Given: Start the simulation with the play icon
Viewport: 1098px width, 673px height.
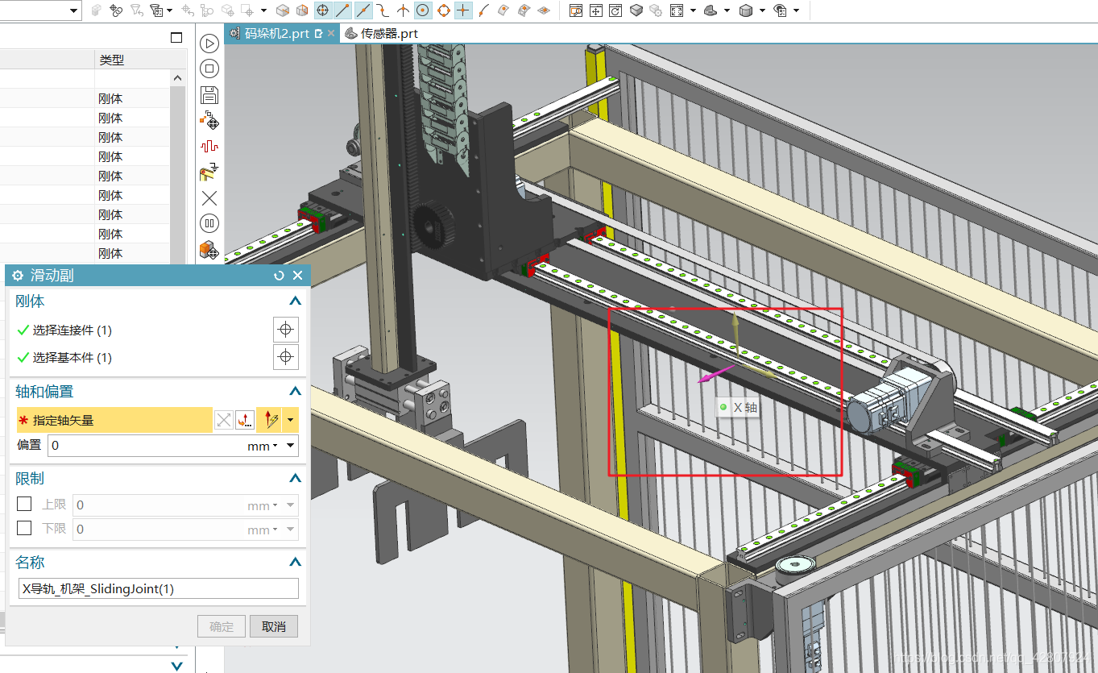Looking at the screenshot, I should 209,44.
